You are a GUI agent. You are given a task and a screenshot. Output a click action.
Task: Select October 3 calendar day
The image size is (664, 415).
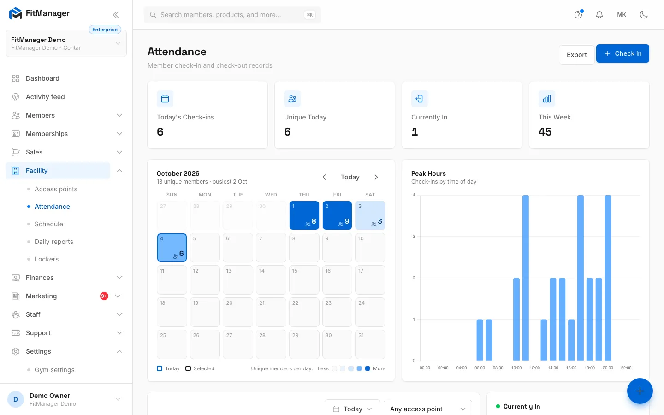[370, 215]
